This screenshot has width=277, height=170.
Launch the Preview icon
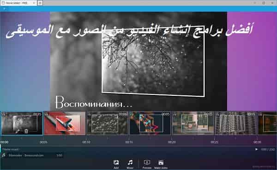tap(147, 162)
